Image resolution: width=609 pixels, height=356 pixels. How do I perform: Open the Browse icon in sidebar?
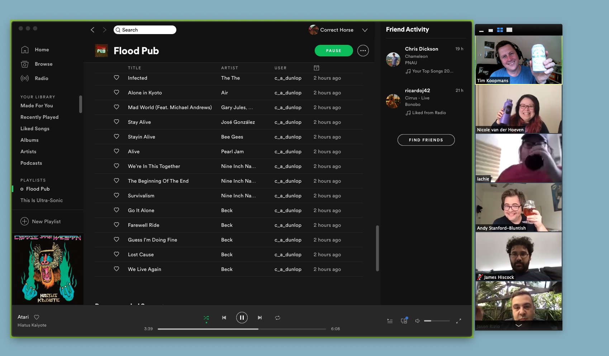pyautogui.click(x=25, y=64)
